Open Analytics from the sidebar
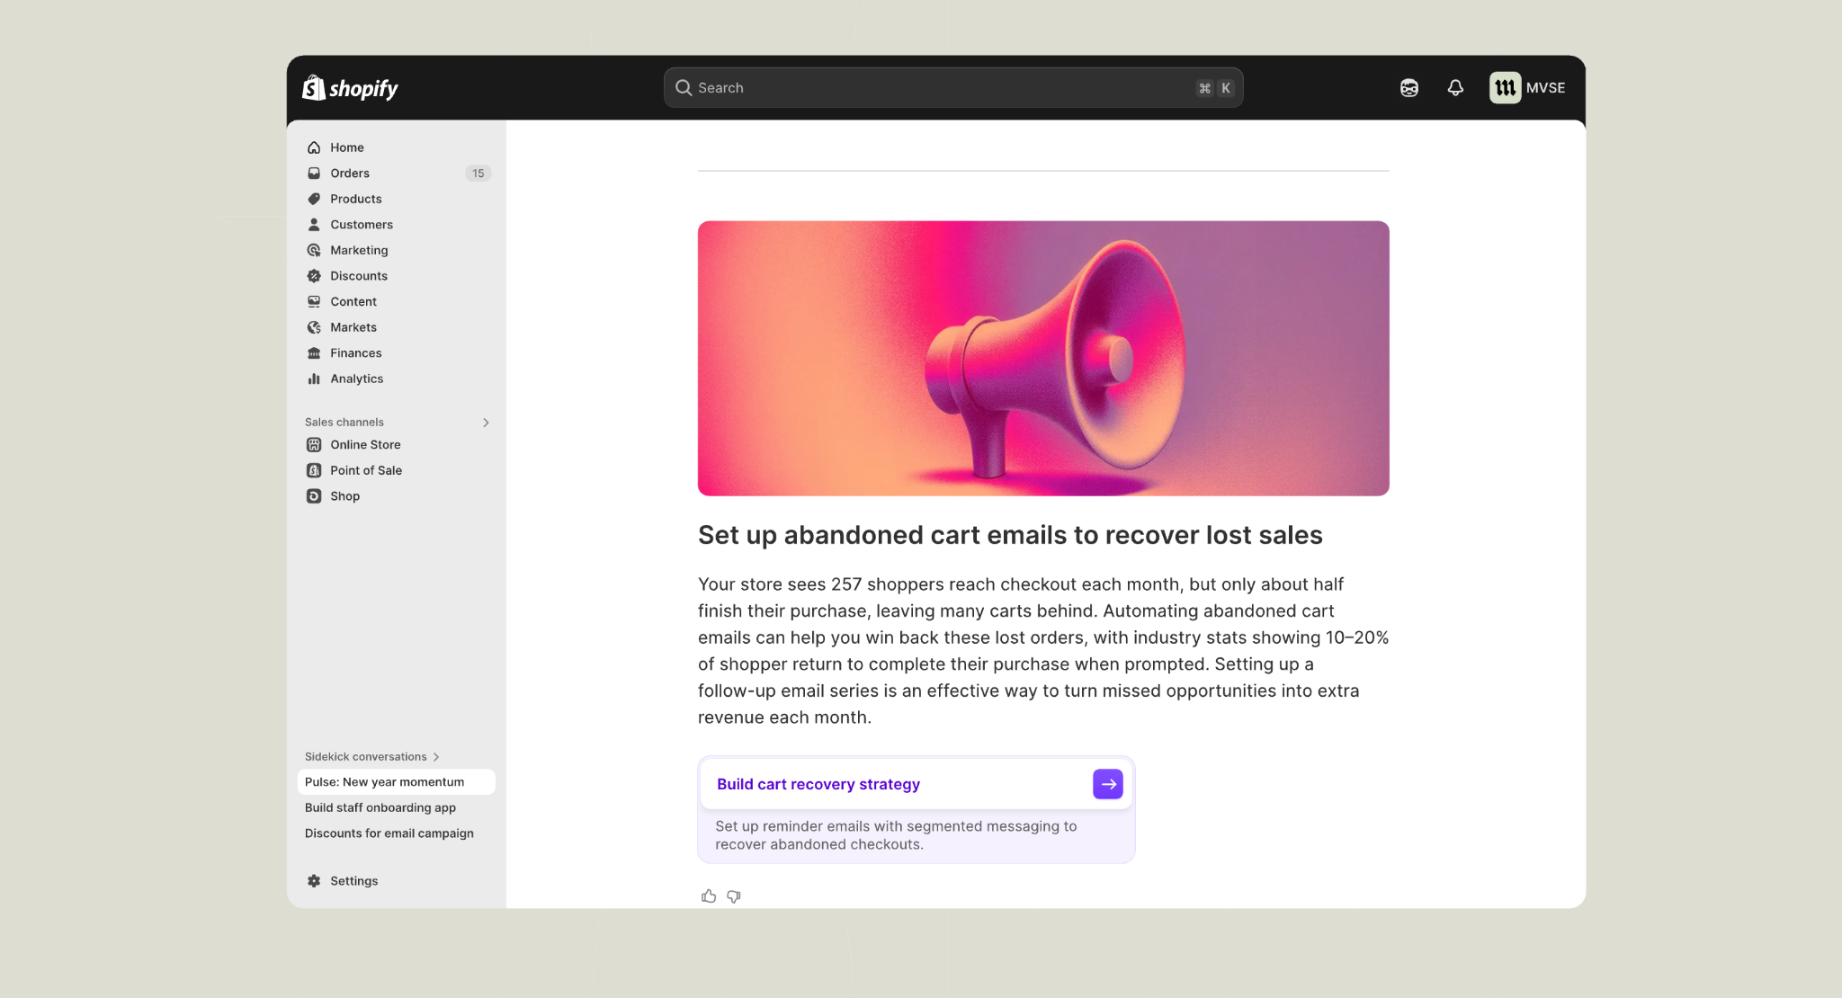1842x998 pixels. (356, 379)
